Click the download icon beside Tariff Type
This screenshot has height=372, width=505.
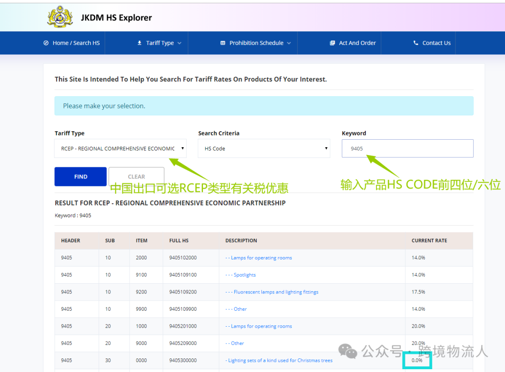pyautogui.click(x=139, y=43)
